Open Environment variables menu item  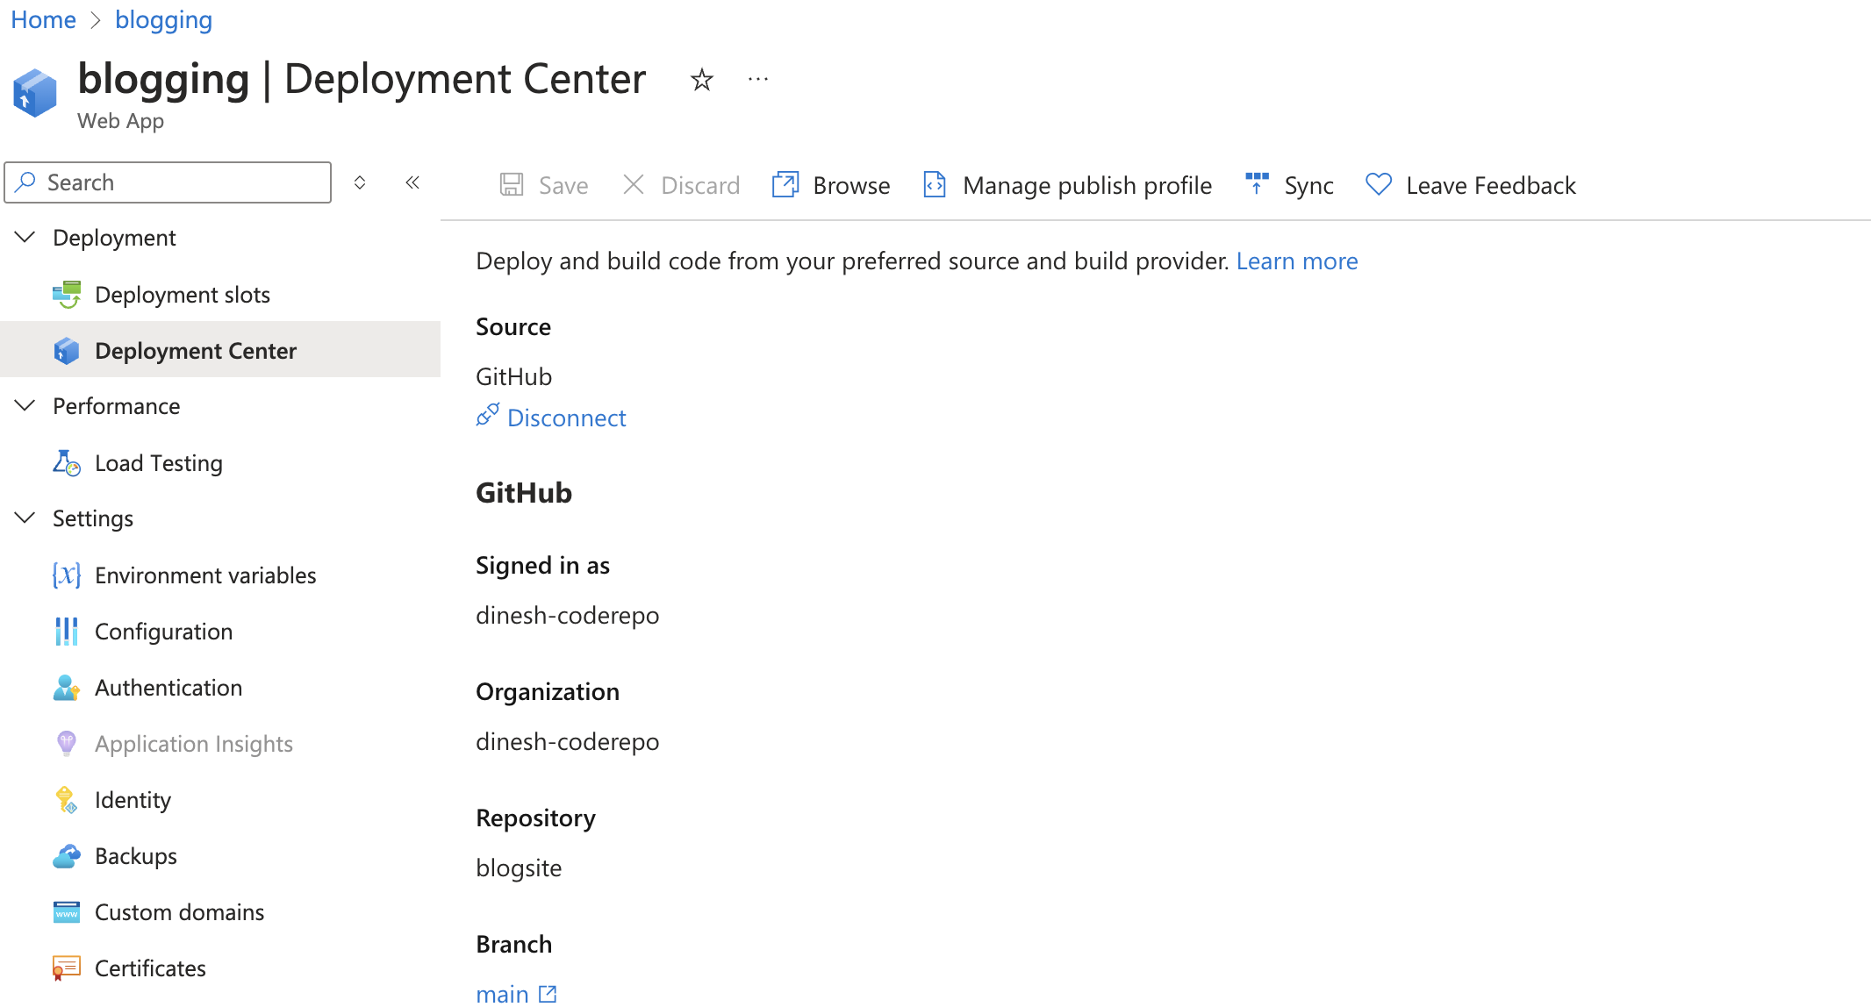coord(220,575)
